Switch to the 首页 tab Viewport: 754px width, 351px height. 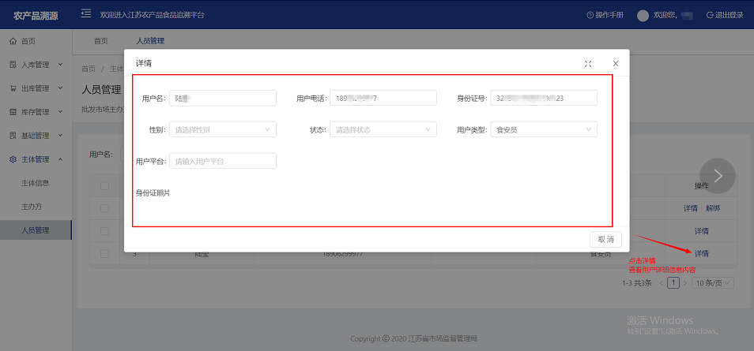pos(100,41)
